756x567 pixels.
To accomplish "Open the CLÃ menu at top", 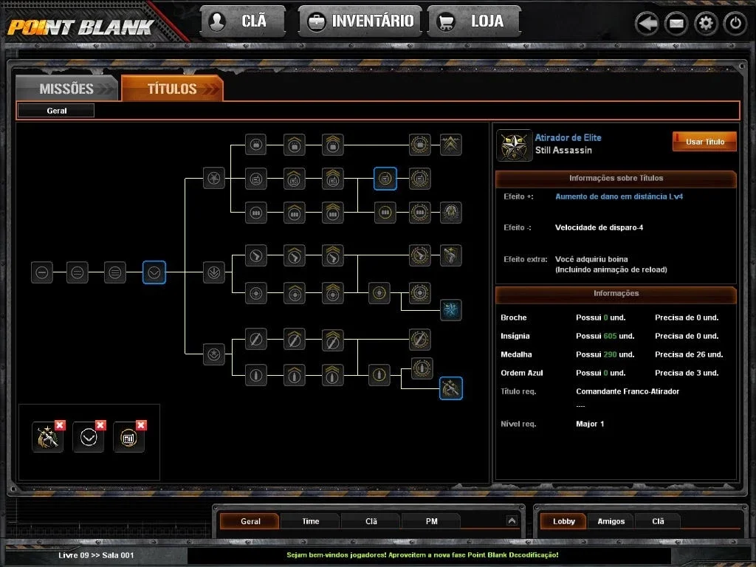I will click(x=243, y=21).
